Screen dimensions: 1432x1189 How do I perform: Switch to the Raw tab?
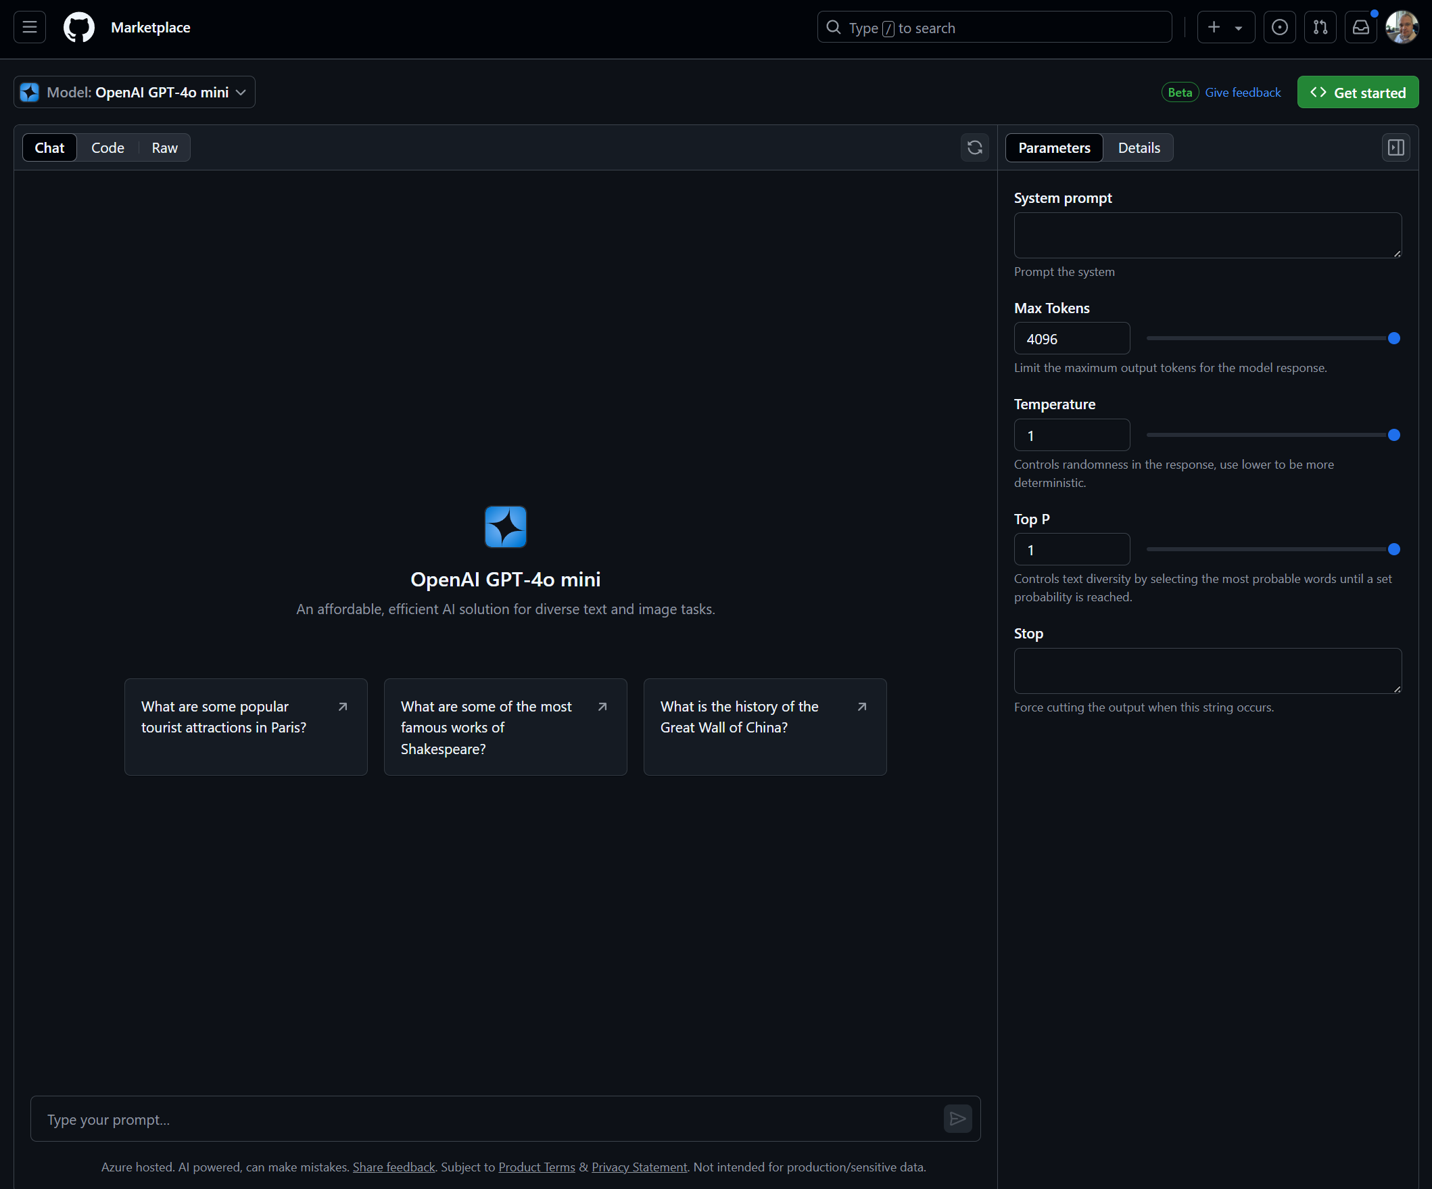click(x=164, y=147)
